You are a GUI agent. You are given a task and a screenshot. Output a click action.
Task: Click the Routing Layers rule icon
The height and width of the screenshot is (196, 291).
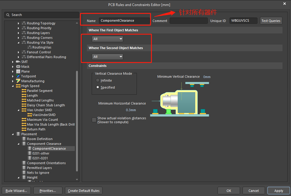coord(24,33)
